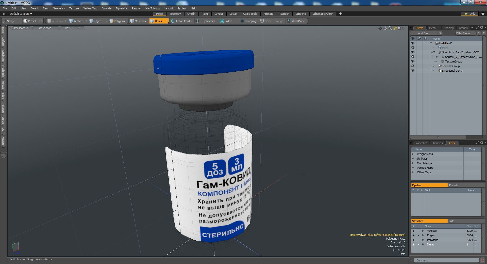
Task: Select the Directional Light item in tree
Action: point(452,71)
